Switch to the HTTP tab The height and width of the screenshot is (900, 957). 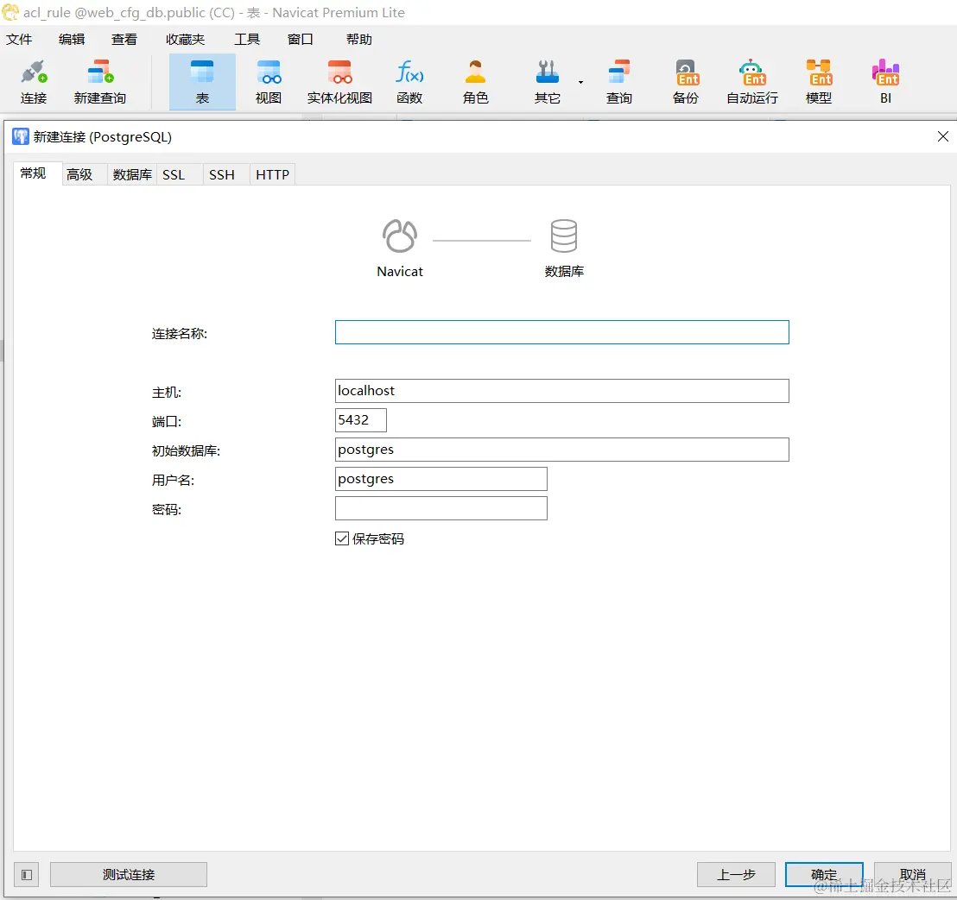pos(272,175)
